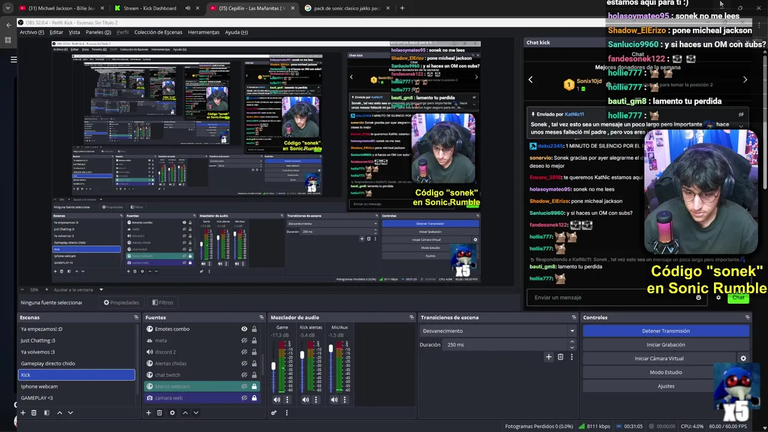Mute the Mic/Aux audio channel
The image size is (768, 432).
334,400
